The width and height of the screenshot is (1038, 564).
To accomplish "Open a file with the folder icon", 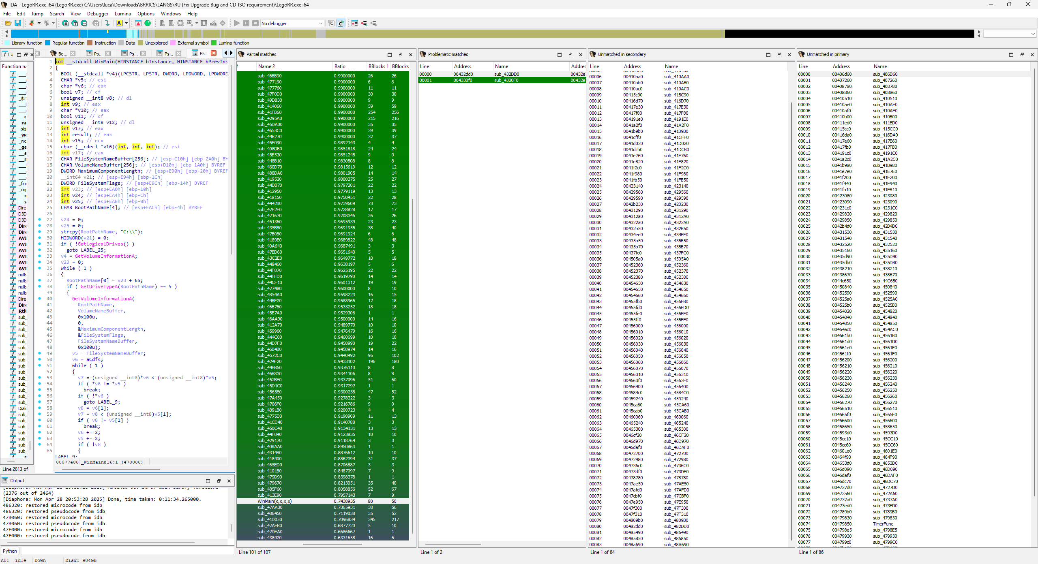I will tap(8, 23).
